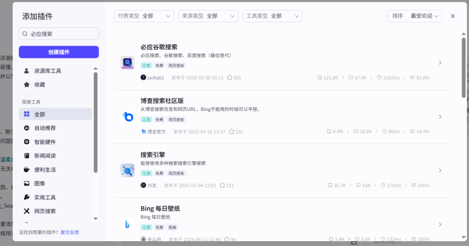This screenshot has width=469, height=246.
Task: Click the 必应谷歌搜索 plugin icon
Action: click(x=127, y=63)
